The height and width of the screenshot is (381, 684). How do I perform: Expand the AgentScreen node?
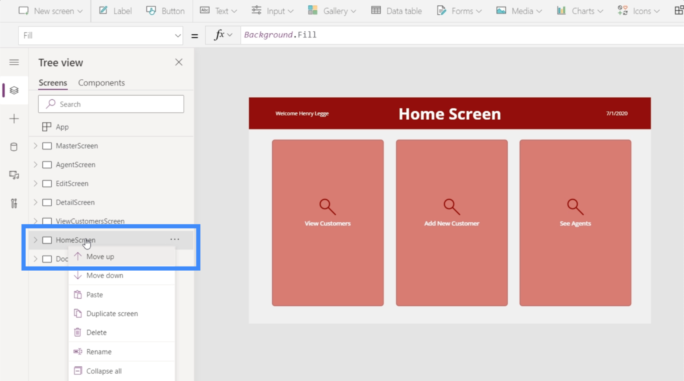pyautogui.click(x=35, y=164)
